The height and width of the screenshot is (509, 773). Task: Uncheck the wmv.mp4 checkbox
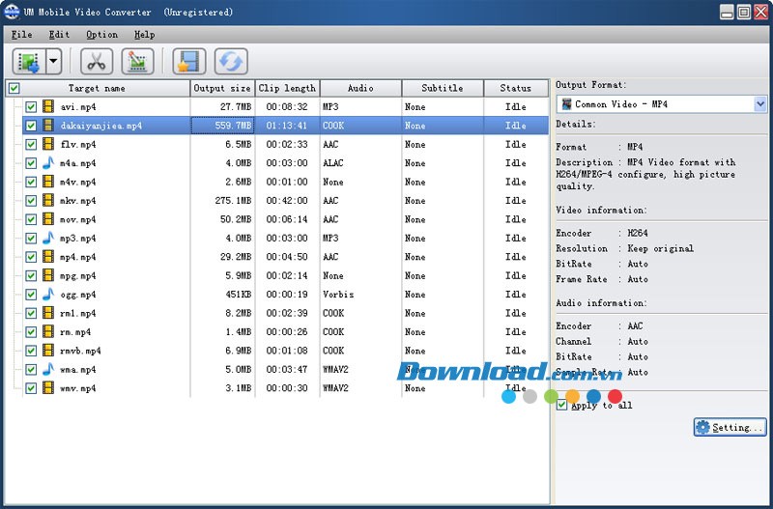click(x=31, y=387)
